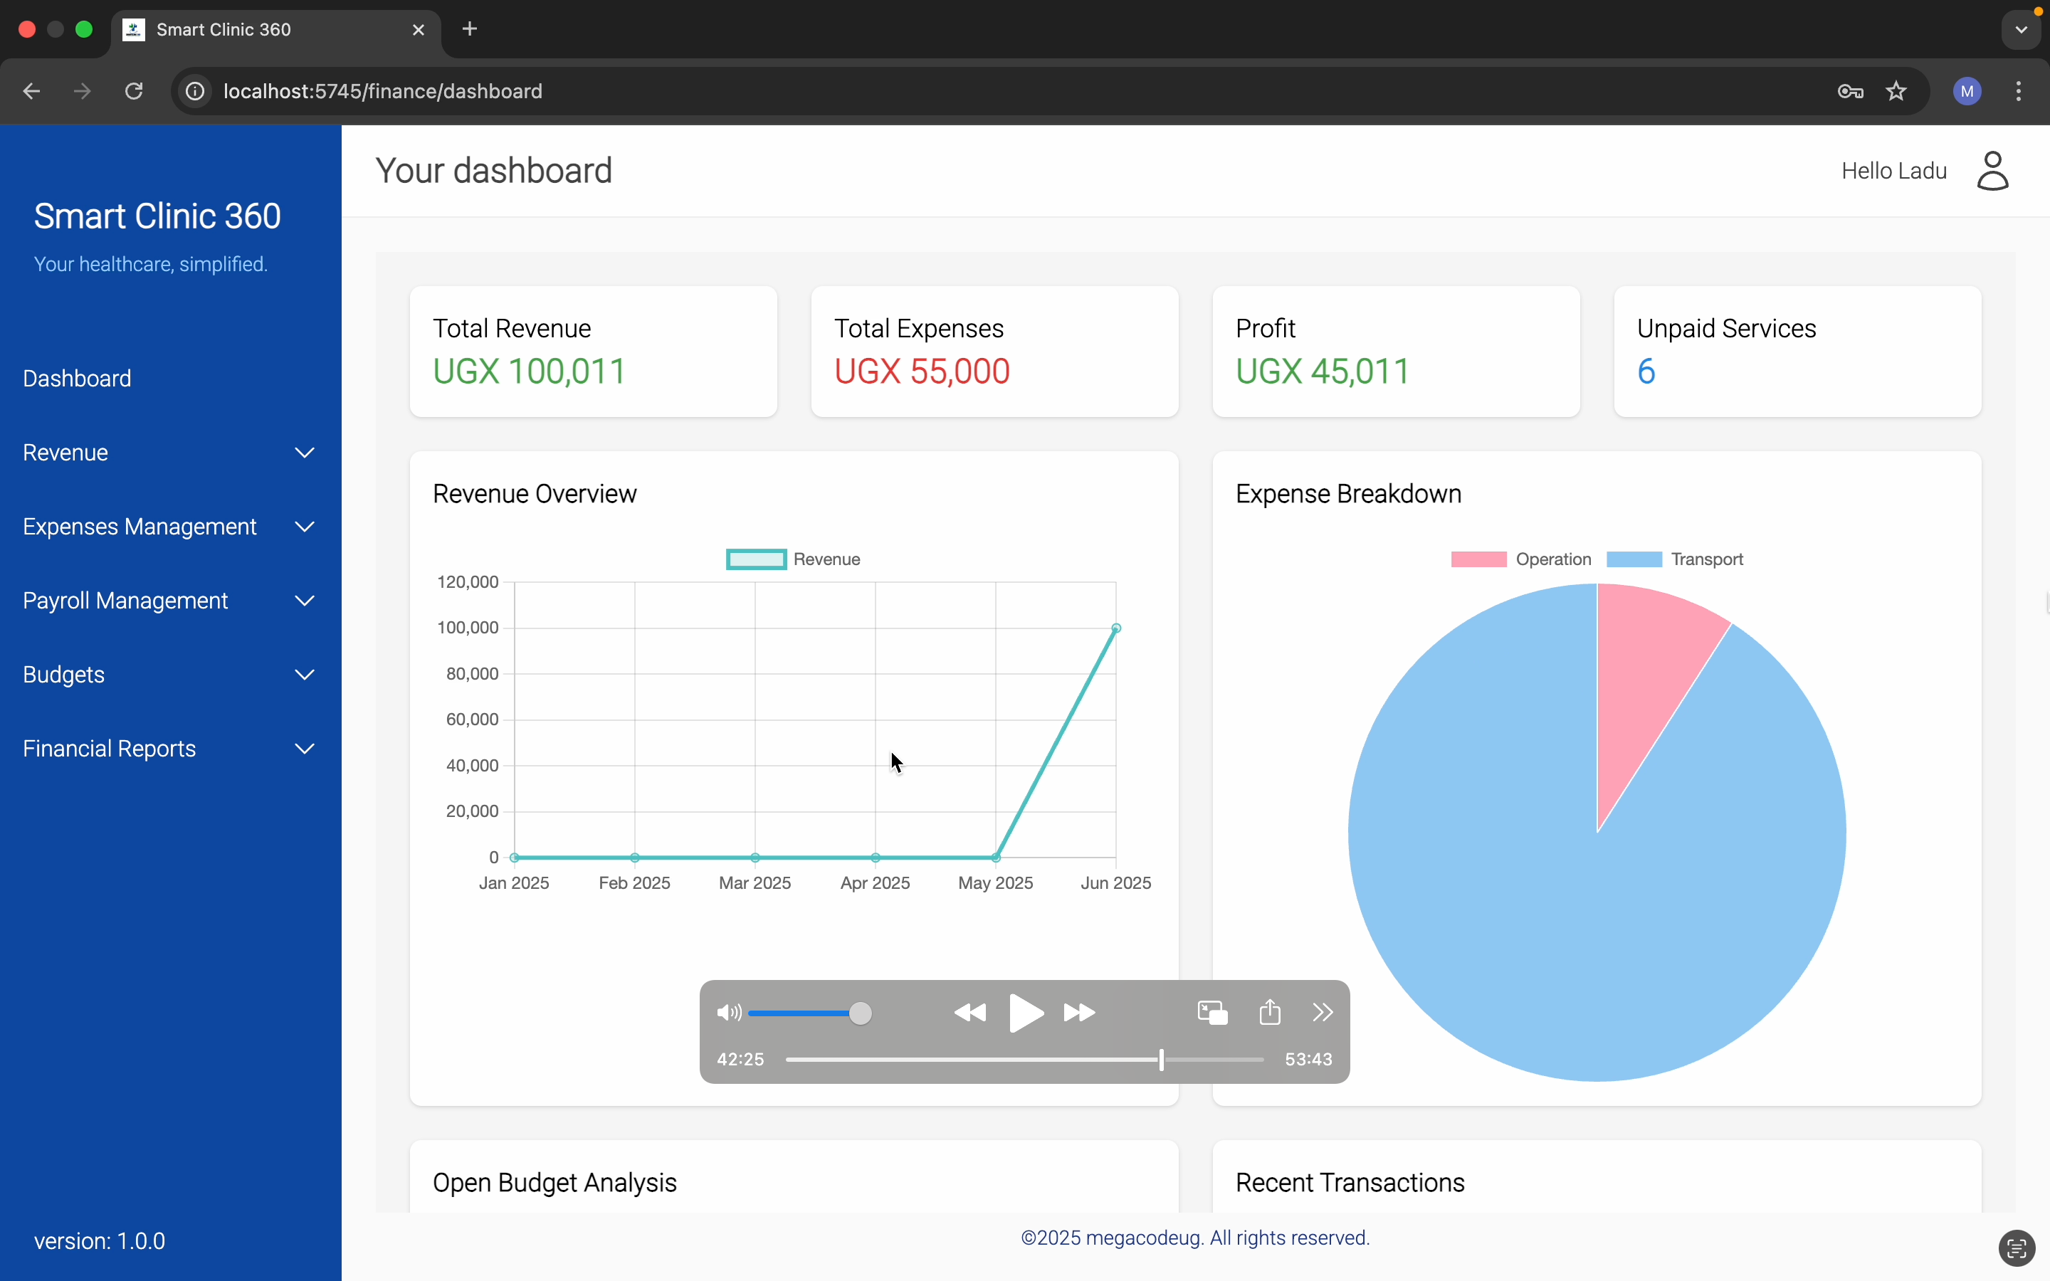The height and width of the screenshot is (1281, 2050).
Task: Bookmark page with the star icon
Action: point(1896,92)
